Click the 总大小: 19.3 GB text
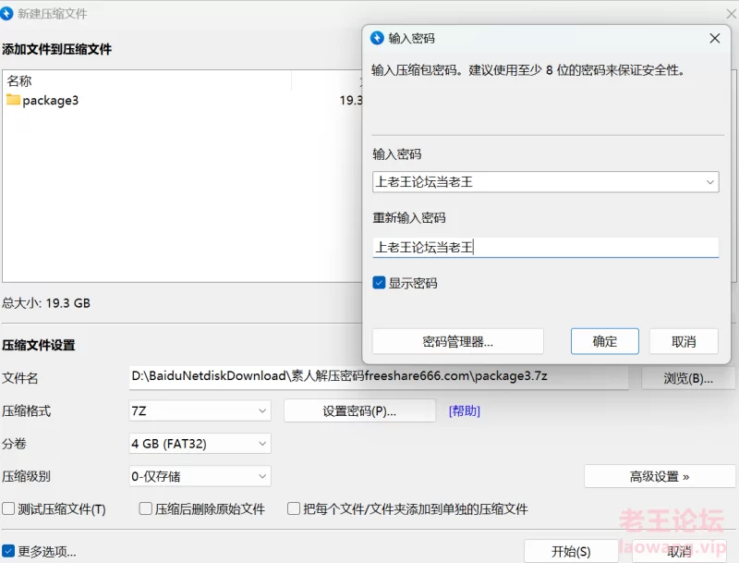Viewport: 739px width, 563px height. 46,302
